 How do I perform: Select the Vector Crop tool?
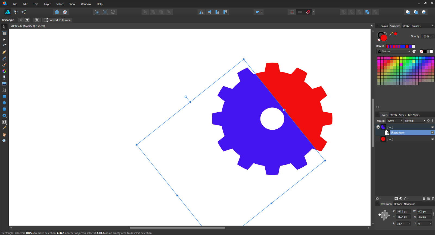4,90
